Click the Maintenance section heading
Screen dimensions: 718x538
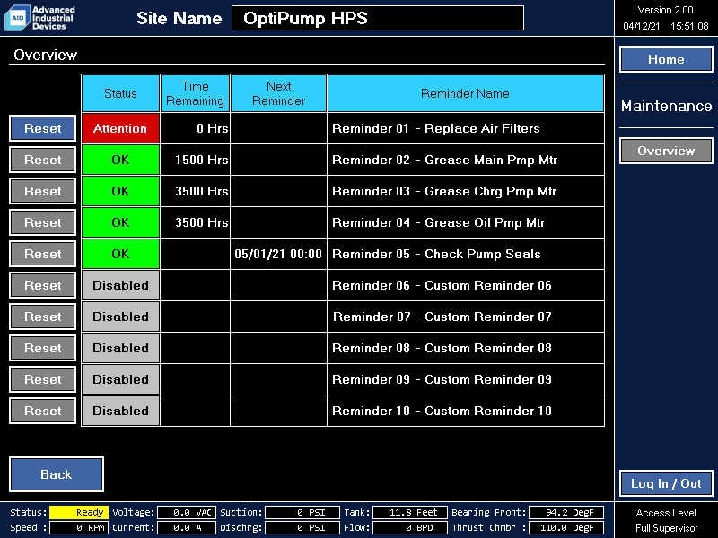coord(666,106)
